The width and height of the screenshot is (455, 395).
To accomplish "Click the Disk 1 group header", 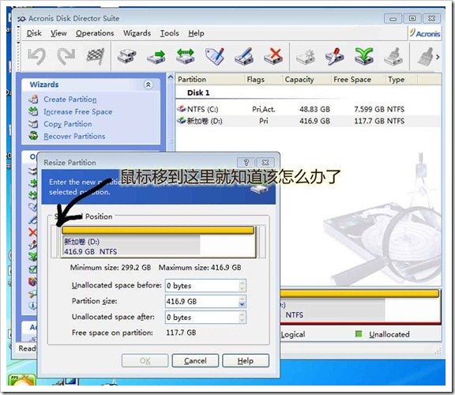I will [x=198, y=93].
